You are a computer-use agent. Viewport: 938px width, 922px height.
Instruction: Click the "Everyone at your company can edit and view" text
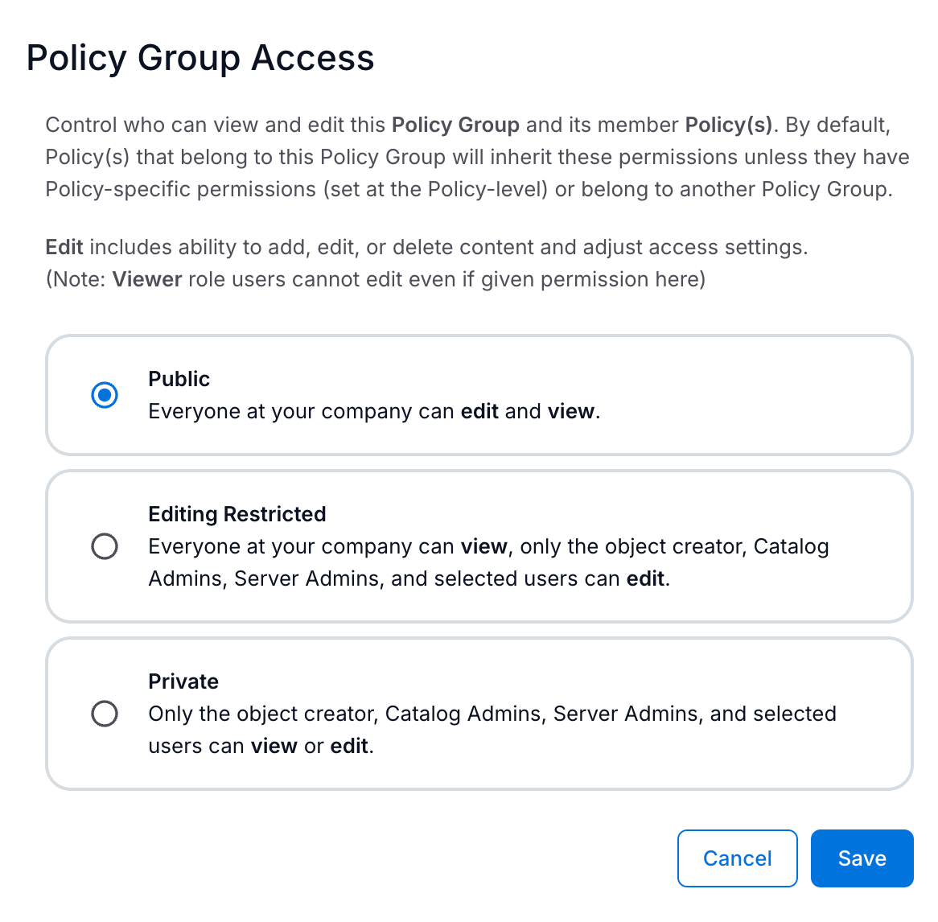374,411
